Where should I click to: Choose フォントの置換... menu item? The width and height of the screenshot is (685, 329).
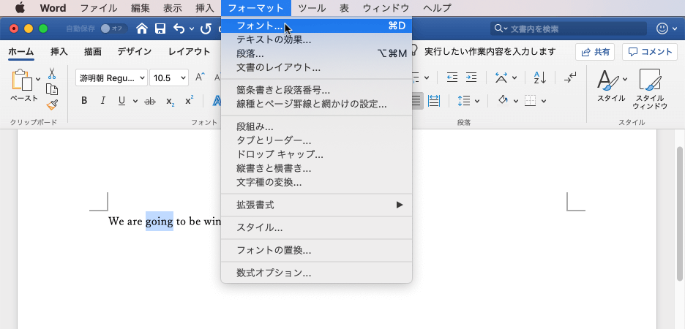[316, 251]
